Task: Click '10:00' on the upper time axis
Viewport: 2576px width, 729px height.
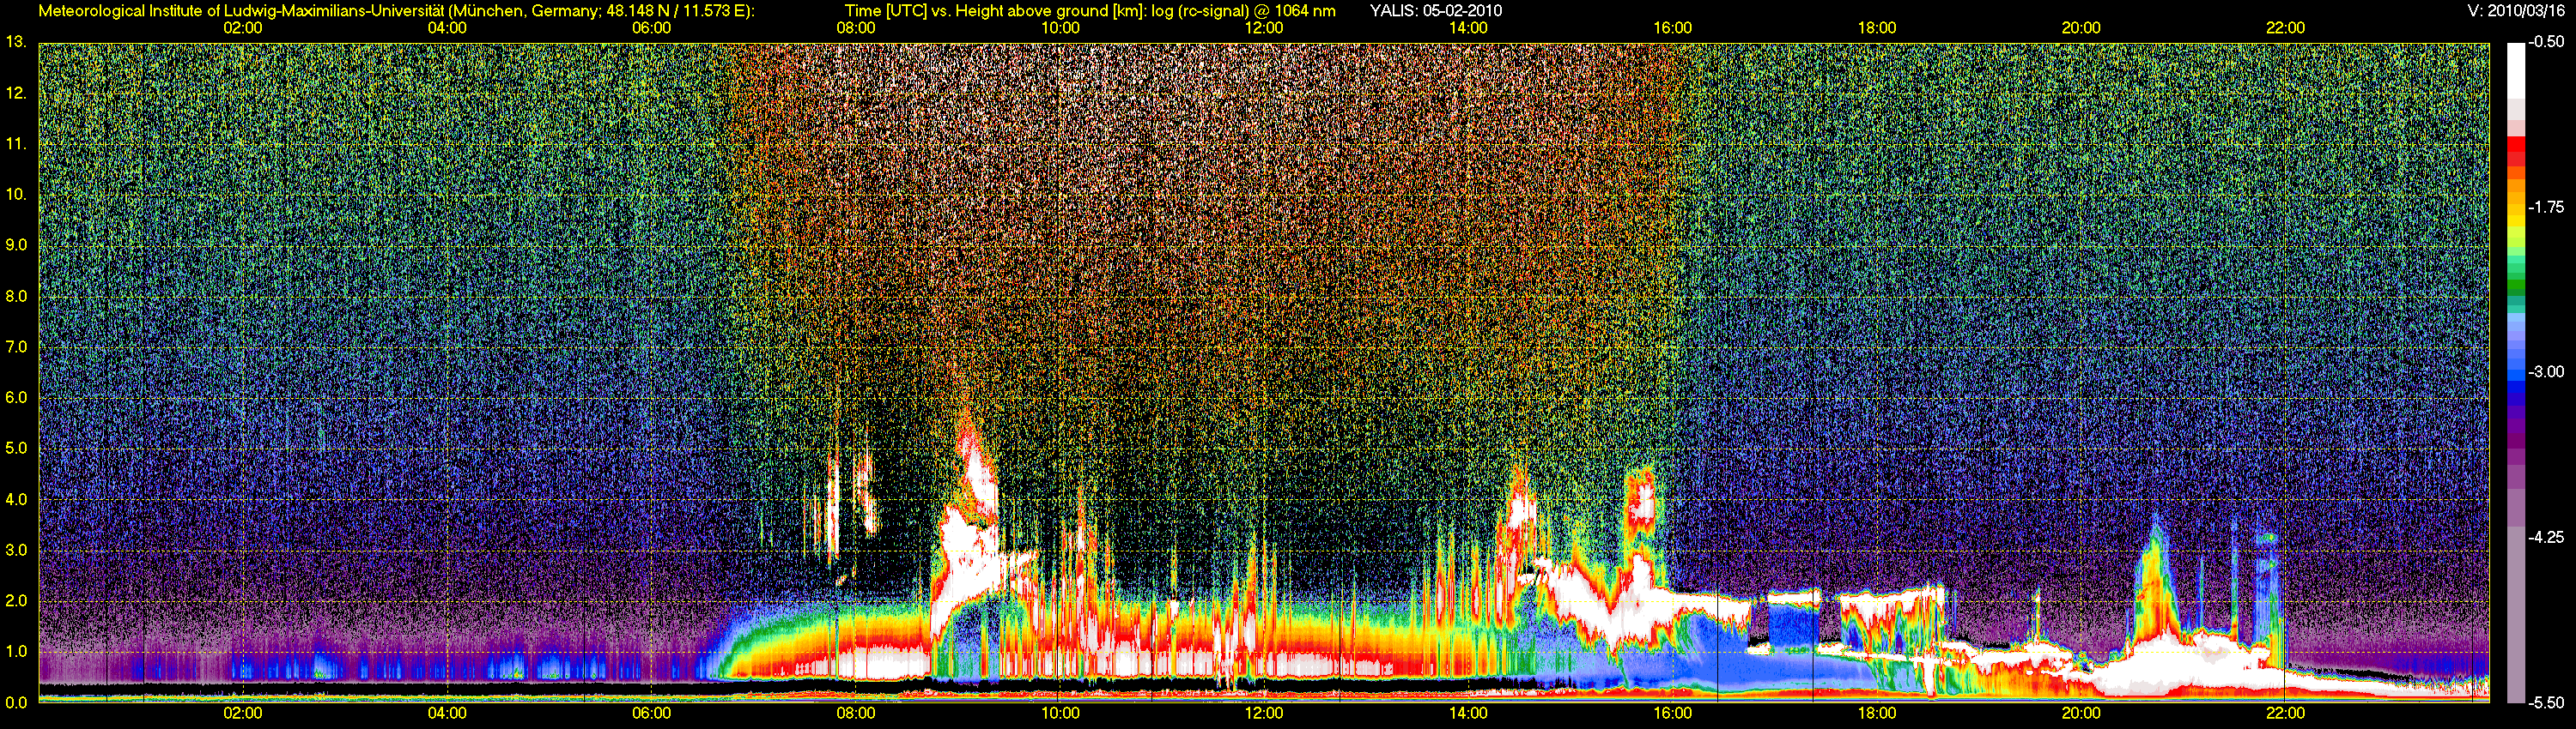Action: point(1060,28)
